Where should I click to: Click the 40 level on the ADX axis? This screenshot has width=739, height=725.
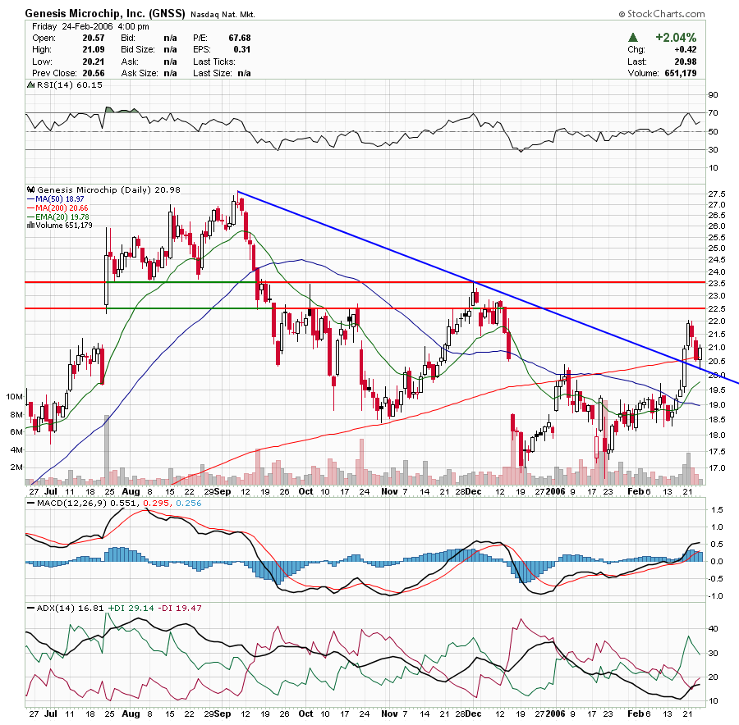click(713, 629)
